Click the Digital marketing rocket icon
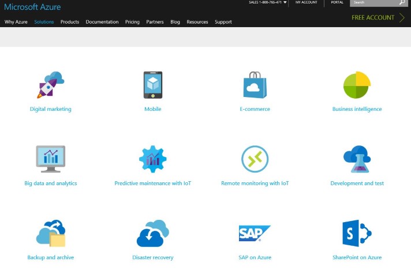Image resolution: width=411 pixels, height=277 pixels. 51,85
